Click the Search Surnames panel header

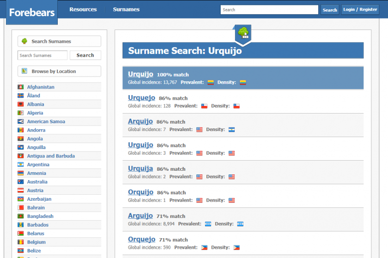click(x=59, y=41)
